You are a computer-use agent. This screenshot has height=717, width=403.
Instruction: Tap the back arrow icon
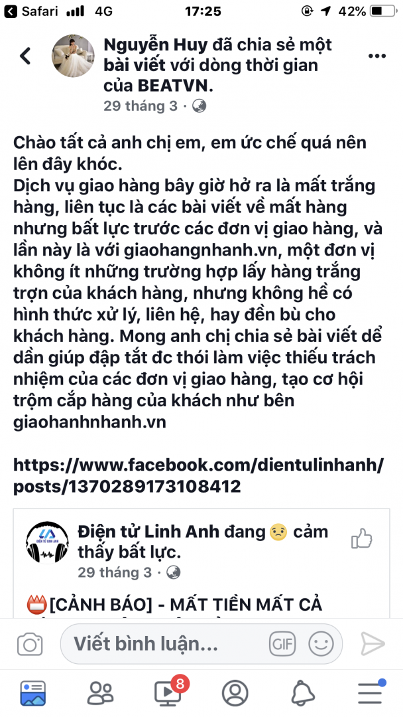(x=25, y=56)
